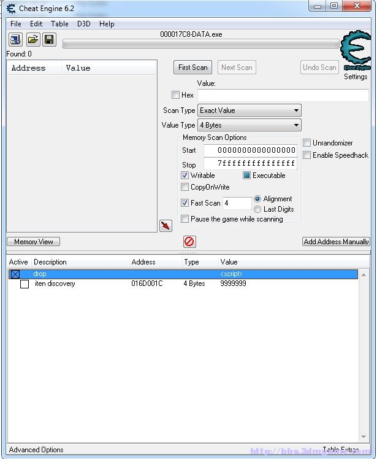The width and height of the screenshot is (377, 459).
Task: Click the Fast Scan alignment value field
Action: click(x=237, y=203)
